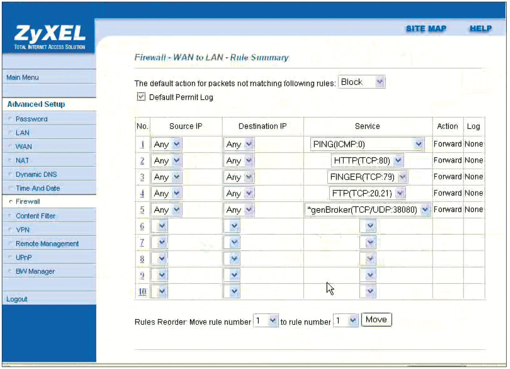The image size is (510, 369).
Task: Open the PING(ICMP:0) service dropdown
Action: [x=367, y=144]
